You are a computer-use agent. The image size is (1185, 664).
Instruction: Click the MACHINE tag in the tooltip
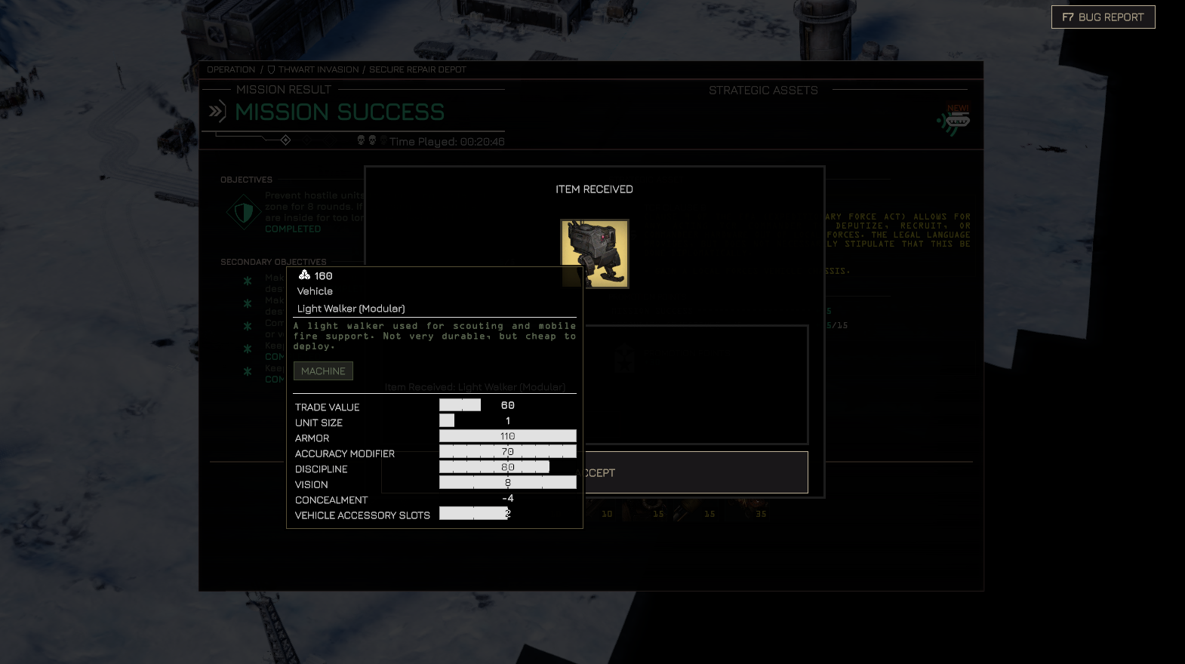[x=323, y=370]
